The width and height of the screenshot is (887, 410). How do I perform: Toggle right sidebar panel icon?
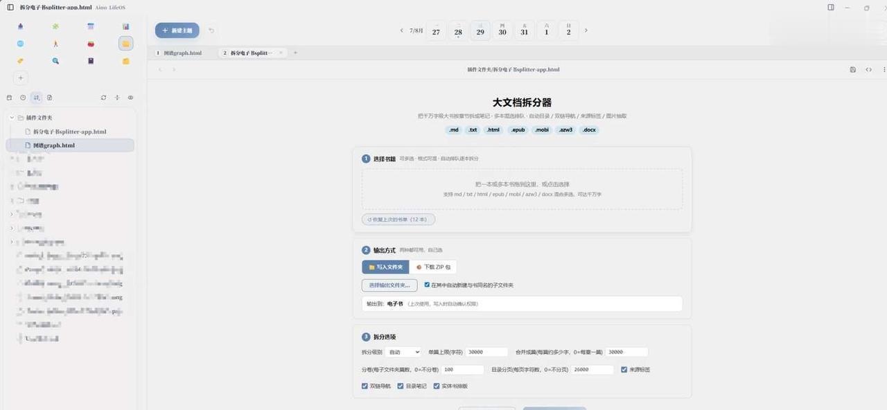click(x=831, y=7)
